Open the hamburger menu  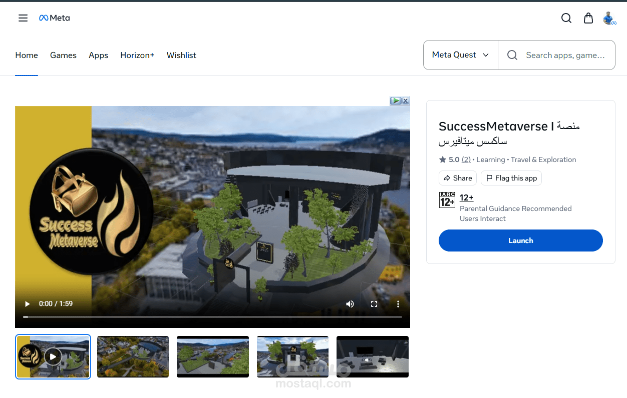point(23,18)
